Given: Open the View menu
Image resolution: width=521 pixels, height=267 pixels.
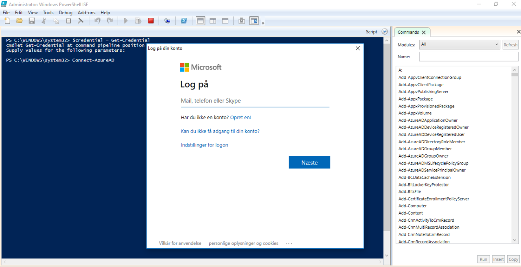Looking at the screenshot, I should coord(33,13).
